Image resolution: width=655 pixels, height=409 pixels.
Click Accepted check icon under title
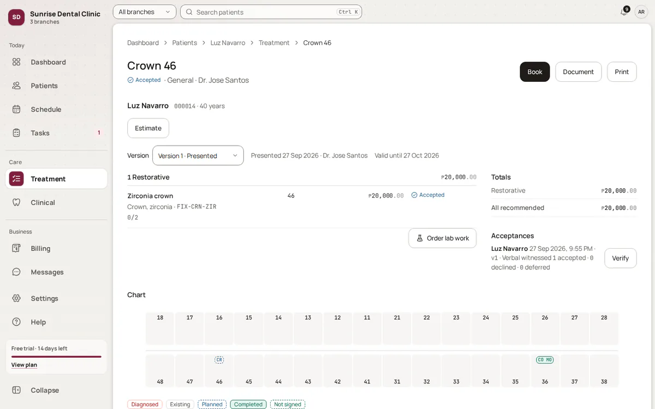coord(130,80)
